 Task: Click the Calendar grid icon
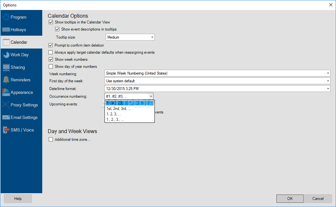pyautogui.click(x=6, y=42)
